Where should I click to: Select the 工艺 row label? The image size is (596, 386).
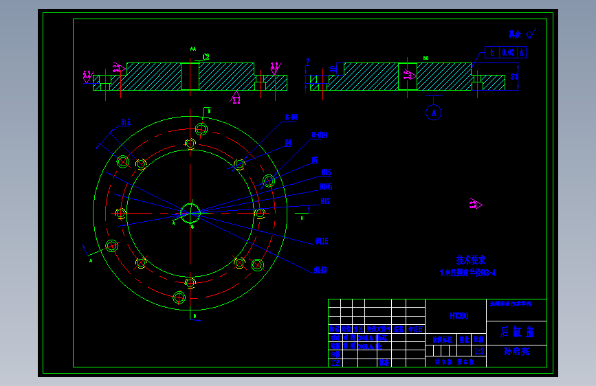335,363
